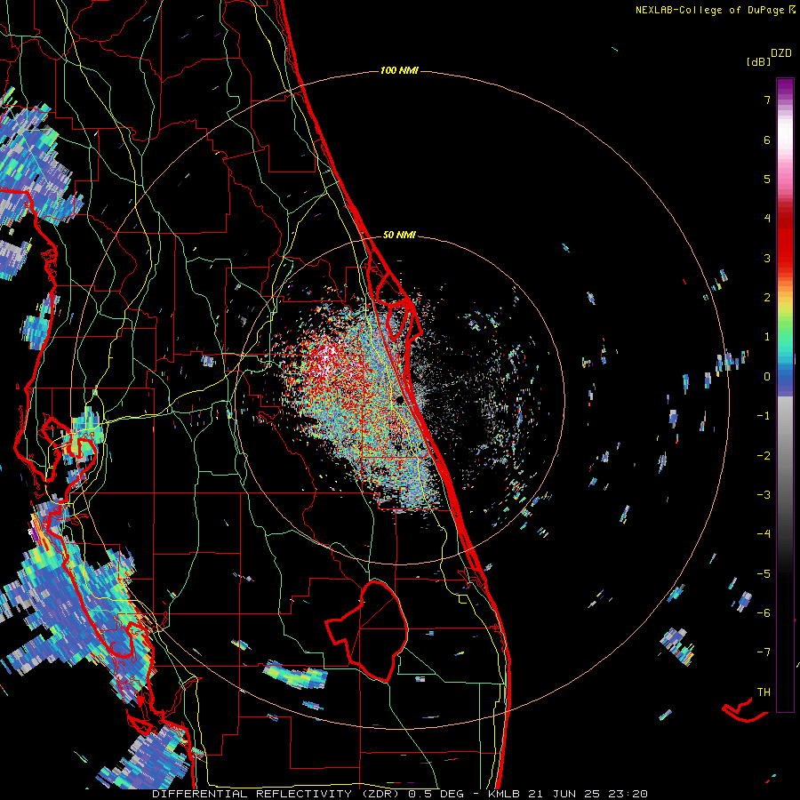Click the color bar value -1 label
Viewport: 800px width, 800px height.
pos(764,416)
